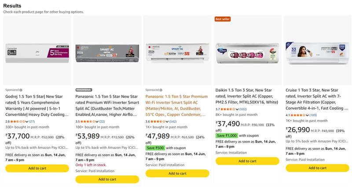This screenshot has height=188, width=352.
Task: Open the 542 reviews count link
Action: point(173,122)
